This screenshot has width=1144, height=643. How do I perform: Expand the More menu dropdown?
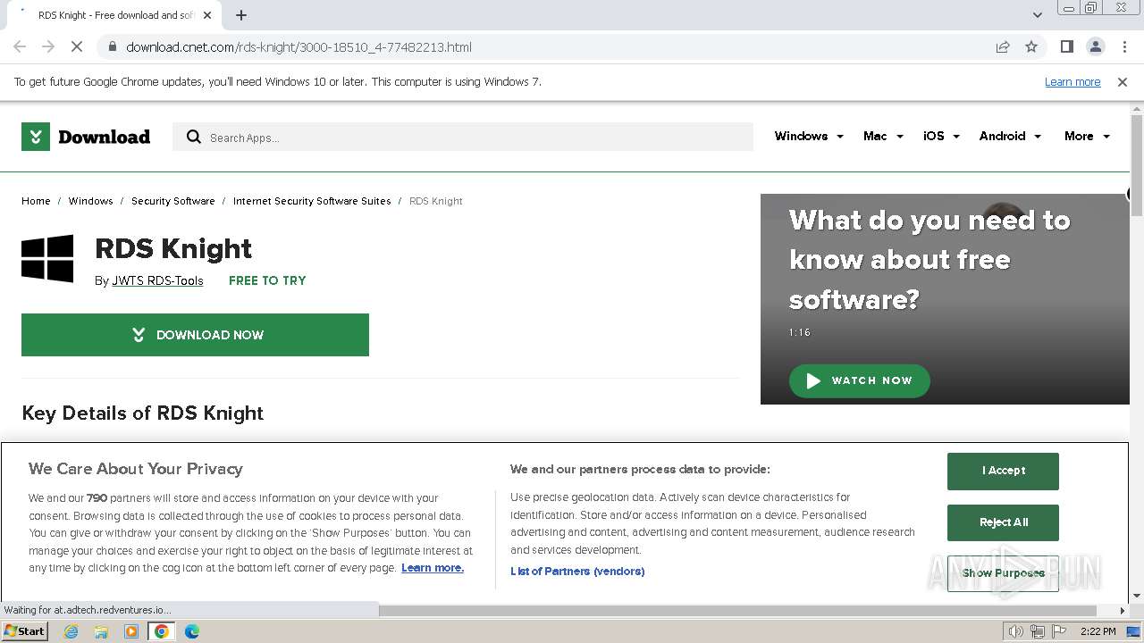point(1087,136)
